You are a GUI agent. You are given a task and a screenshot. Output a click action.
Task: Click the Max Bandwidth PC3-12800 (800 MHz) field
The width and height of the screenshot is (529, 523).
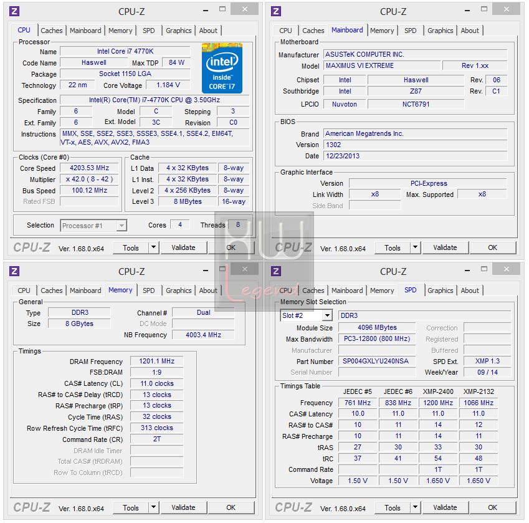pos(377,338)
